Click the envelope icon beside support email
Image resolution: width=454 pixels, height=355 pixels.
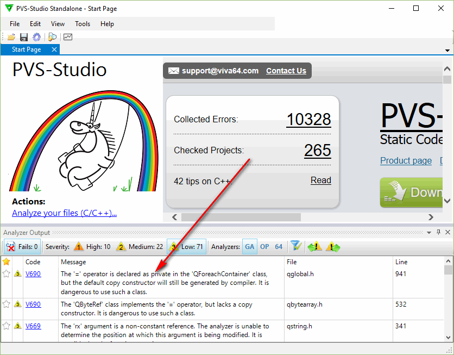click(173, 71)
